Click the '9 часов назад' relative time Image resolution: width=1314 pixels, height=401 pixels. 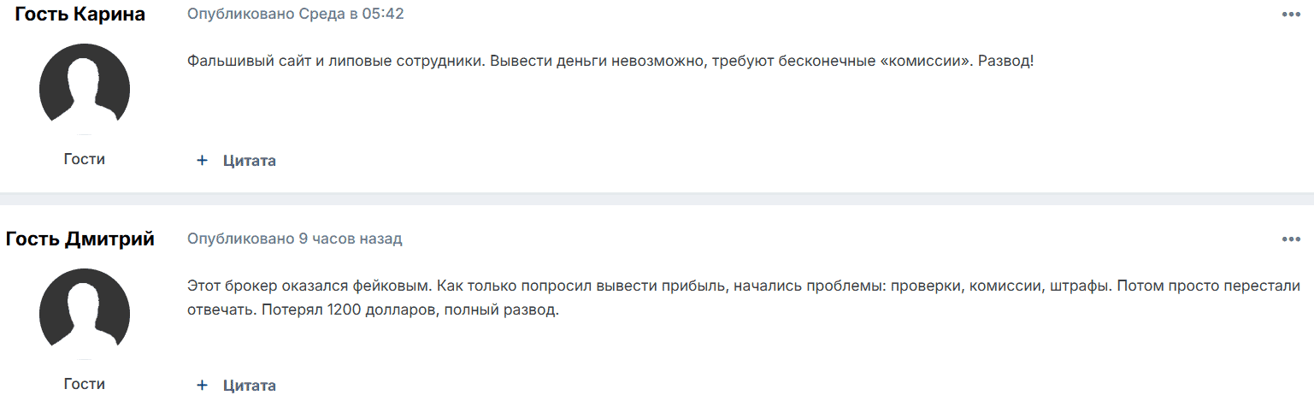click(x=351, y=239)
